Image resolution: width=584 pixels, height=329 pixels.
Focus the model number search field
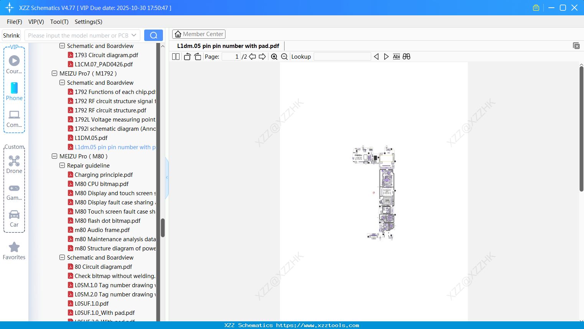(78, 35)
